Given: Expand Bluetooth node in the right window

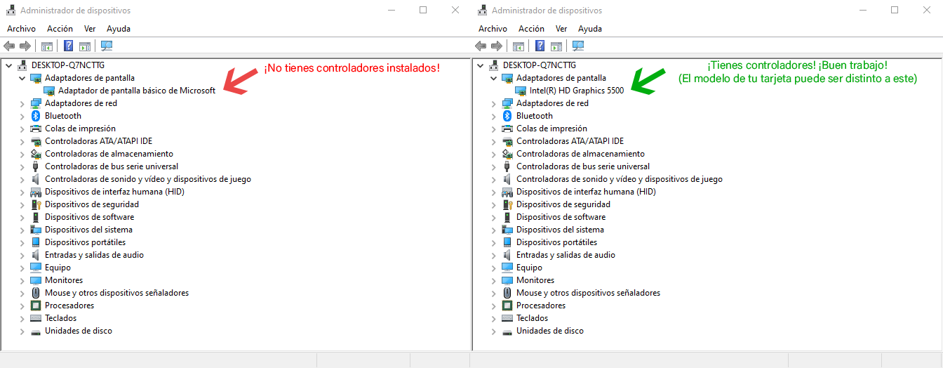Looking at the screenshot, I should click(x=494, y=116).
